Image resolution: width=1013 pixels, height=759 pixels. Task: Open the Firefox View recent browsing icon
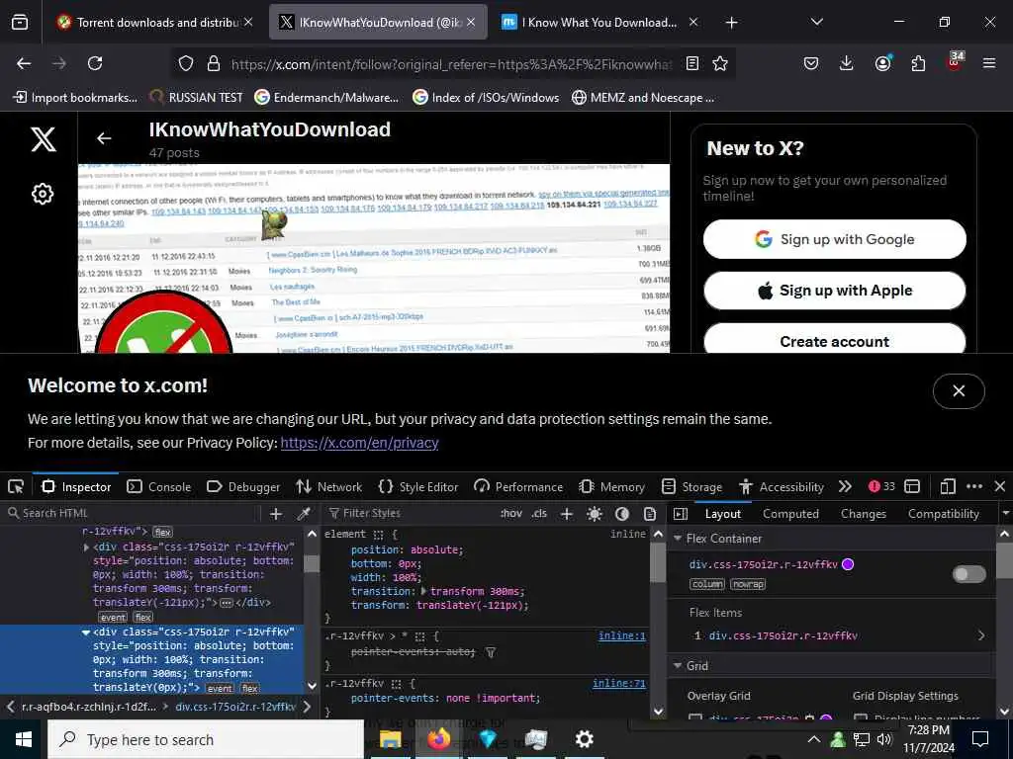pos(20,23)
